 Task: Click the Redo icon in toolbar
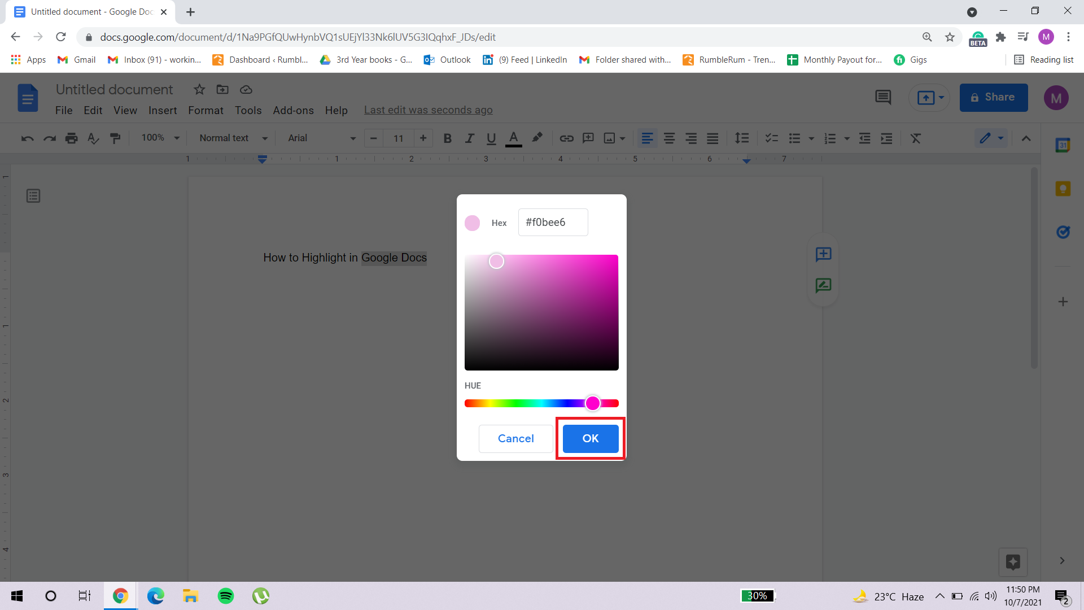click(x=50, y=138)
